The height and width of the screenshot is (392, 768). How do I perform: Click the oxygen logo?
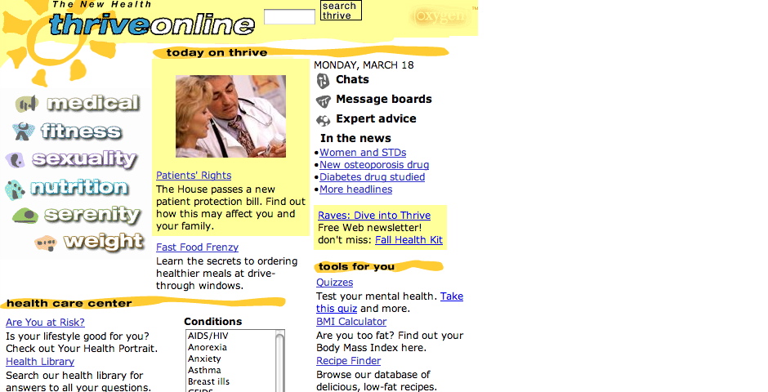440,16
